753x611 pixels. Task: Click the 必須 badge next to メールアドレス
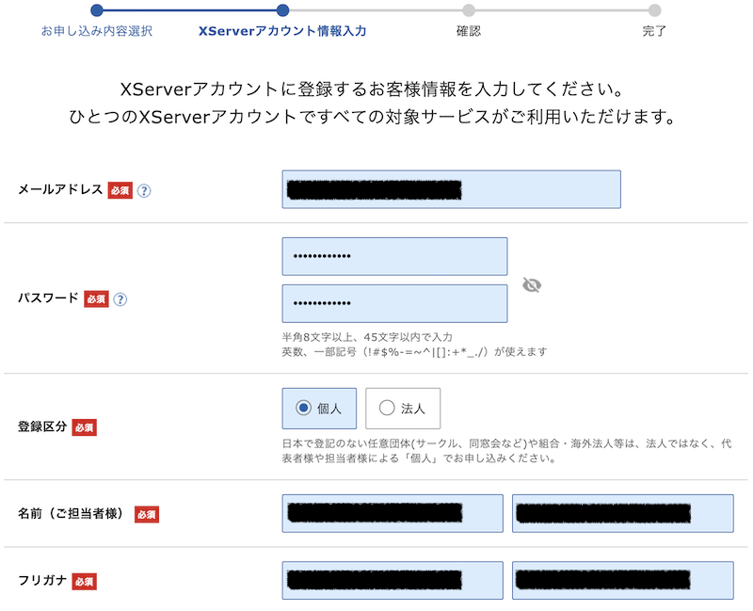[120, 190]
